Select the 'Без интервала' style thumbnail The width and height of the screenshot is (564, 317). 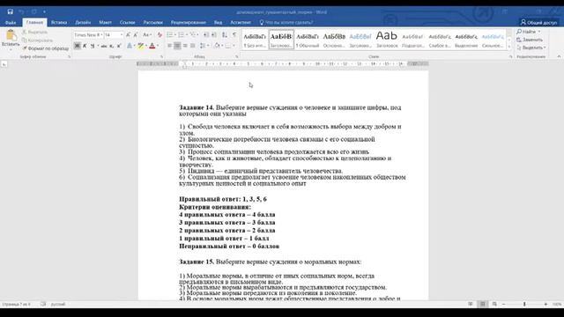pos(255,40)
